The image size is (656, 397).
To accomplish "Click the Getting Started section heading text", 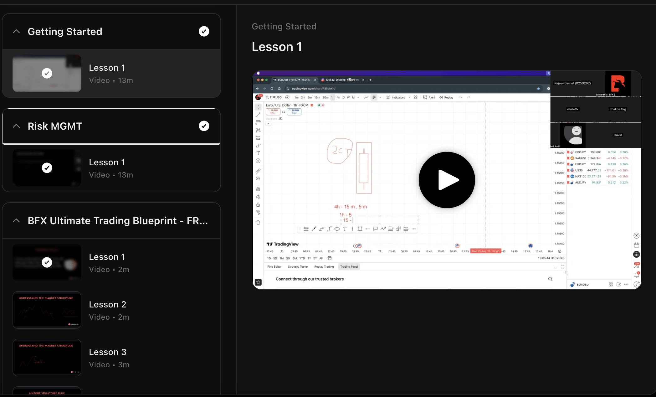I will point(65,32).
